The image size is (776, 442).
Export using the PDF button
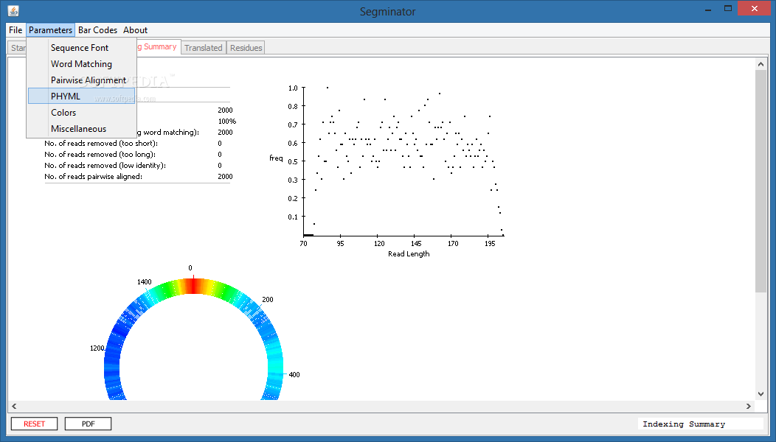click(x=88, y=424)
